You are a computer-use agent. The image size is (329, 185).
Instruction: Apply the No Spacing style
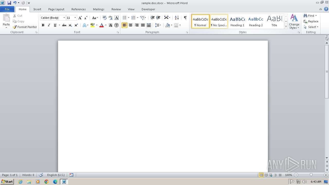pos(219,21)
